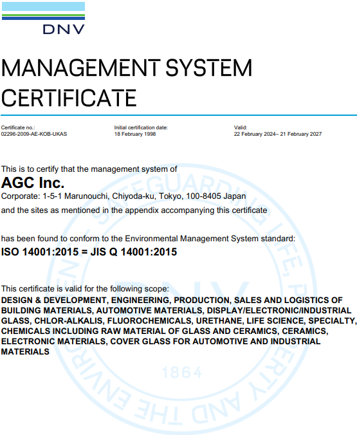Viewport: 357px width, 435px height.
Task: Click the word "CERTIFICATE" in heading
Action: tap(69, 98)
